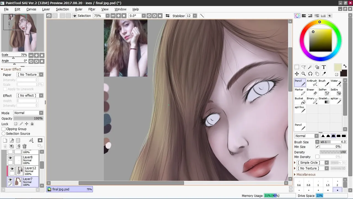353x199 pixels.
Task: Select the Selection Source radio button
Action: pos(4,133)
